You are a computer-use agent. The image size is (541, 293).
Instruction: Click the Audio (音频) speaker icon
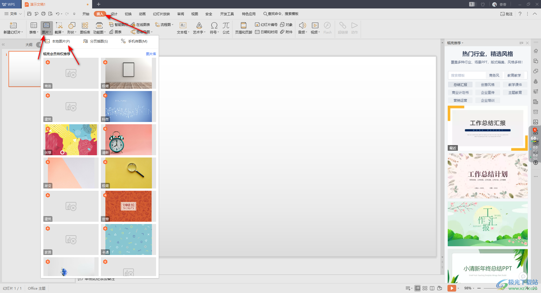tap(302, 25)
